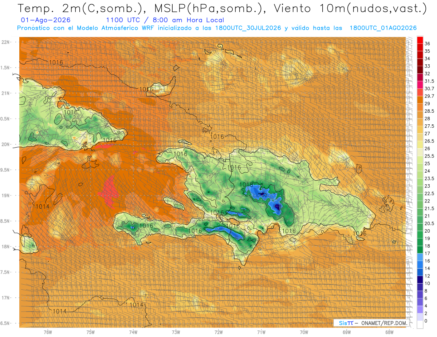Select the 75W longitude label
Viewport: 437px width, 337px height.
click(91, 332)
